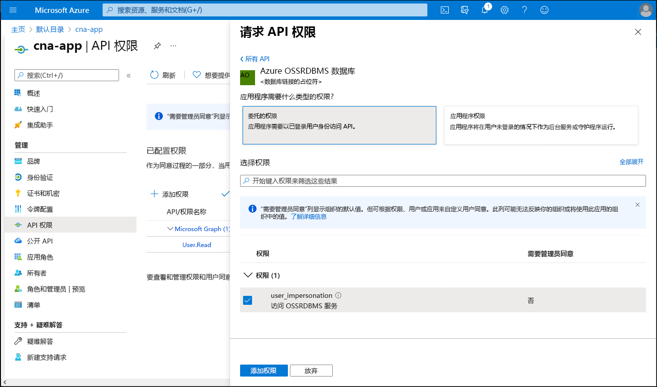
Task: Open the API 权限 menu item
Action: [70, 225]
